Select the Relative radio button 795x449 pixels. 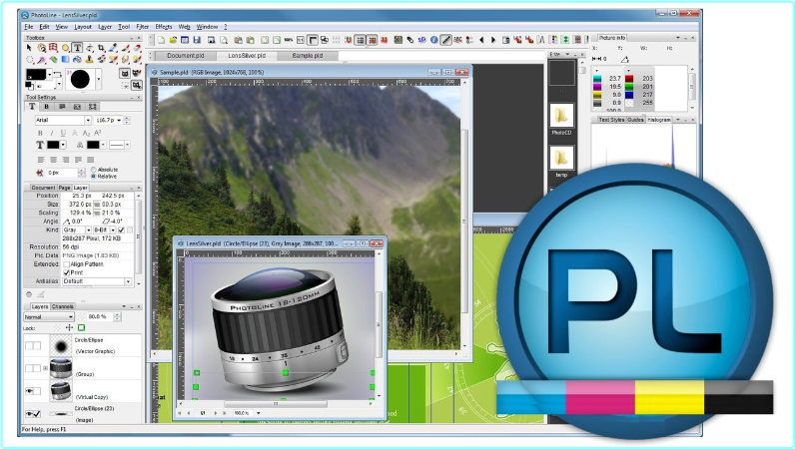click(93, 176)
